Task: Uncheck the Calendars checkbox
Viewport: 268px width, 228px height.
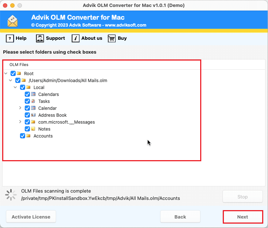Action: pos(27,94)
